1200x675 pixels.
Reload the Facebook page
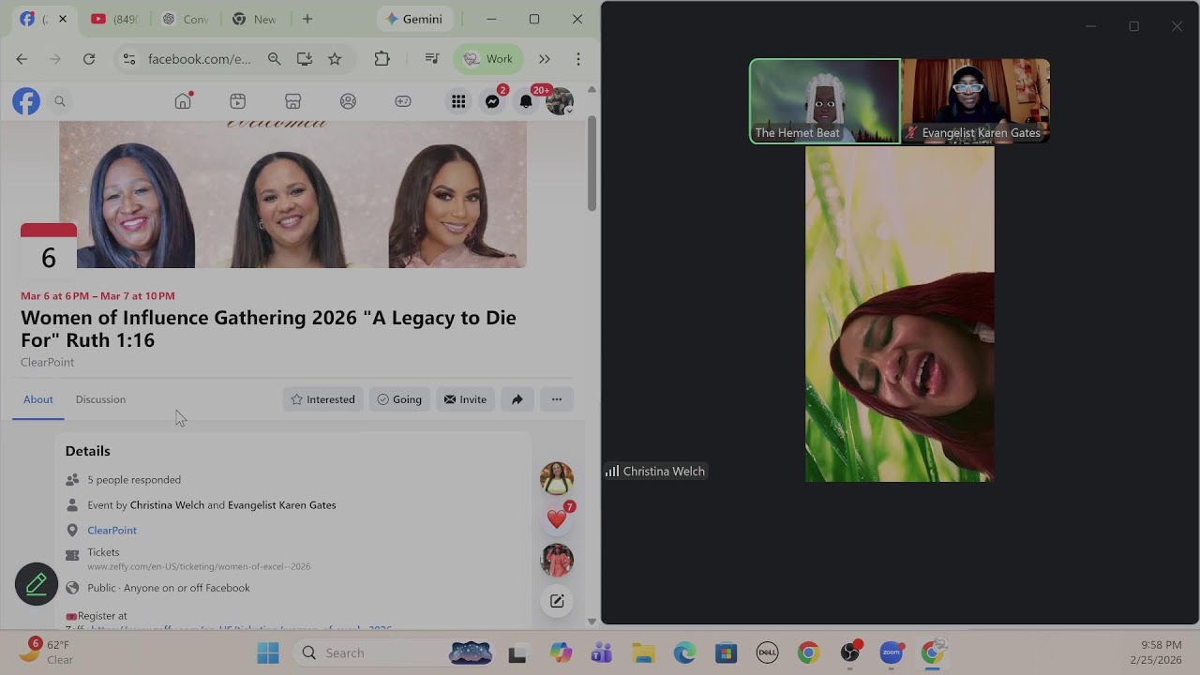point(89,59)
